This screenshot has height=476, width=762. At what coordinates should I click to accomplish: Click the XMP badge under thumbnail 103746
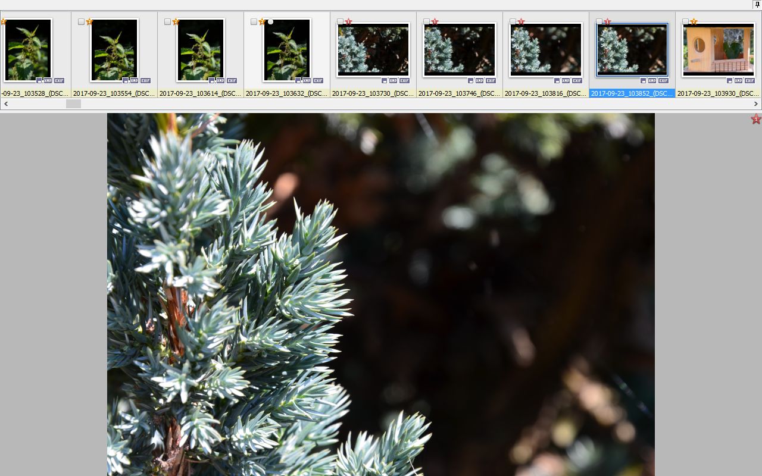pos(479,81)
